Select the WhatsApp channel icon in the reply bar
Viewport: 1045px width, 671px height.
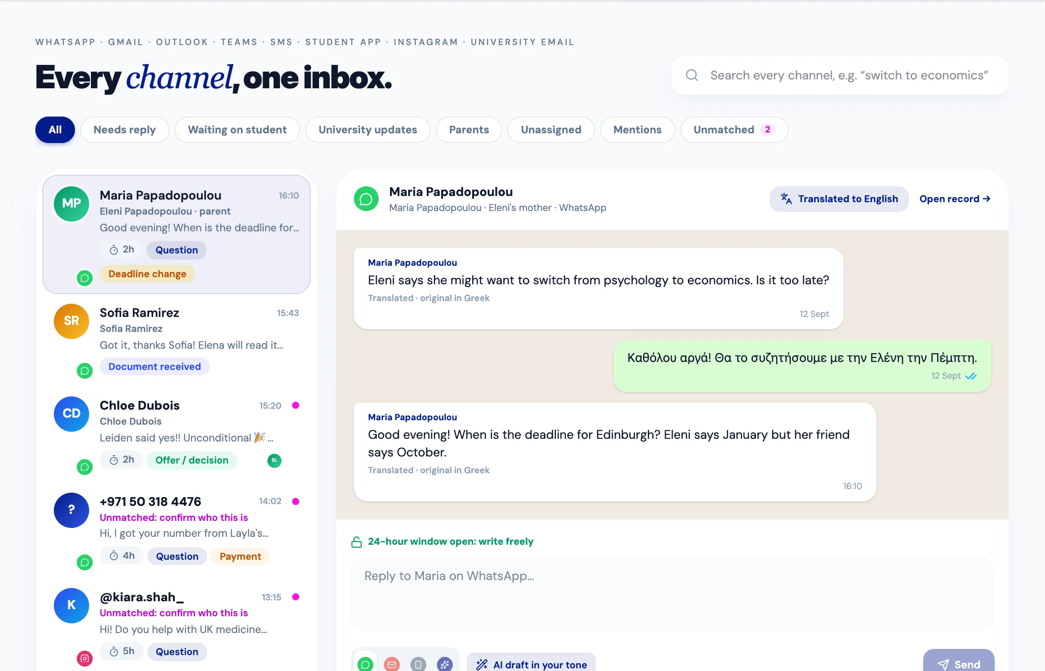pos(365,664)
